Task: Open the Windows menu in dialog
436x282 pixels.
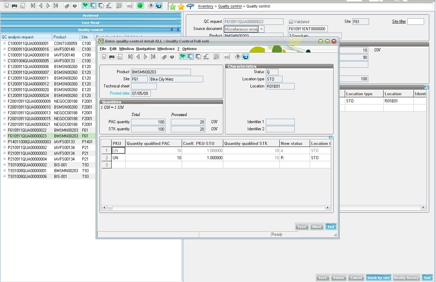Action: pos(166,49)
